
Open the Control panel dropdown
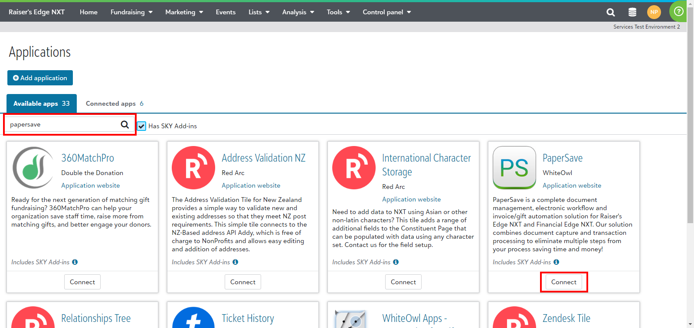386,12
